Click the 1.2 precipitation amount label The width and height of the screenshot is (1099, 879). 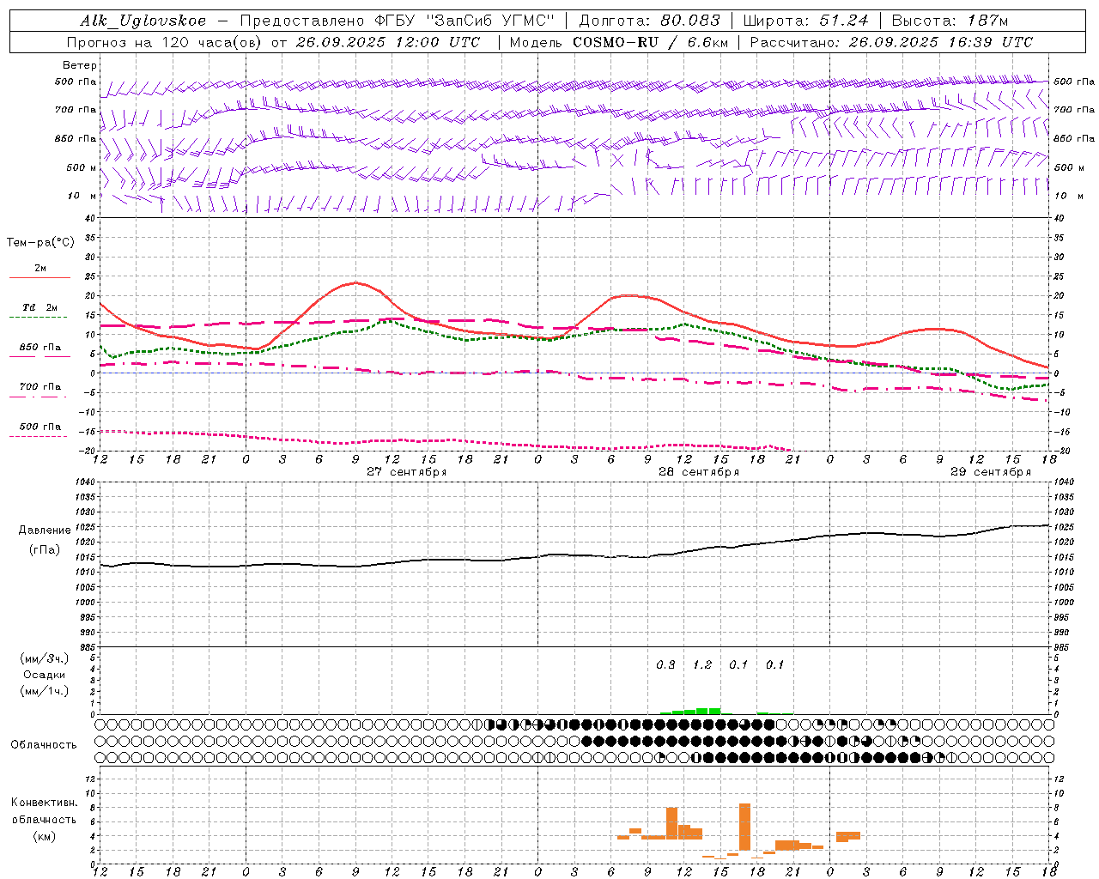(702, 664)
